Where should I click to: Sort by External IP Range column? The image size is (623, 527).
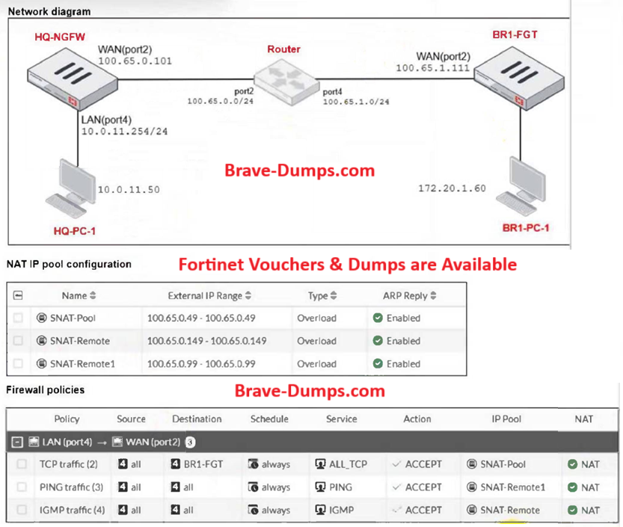[x=208, y=296]
